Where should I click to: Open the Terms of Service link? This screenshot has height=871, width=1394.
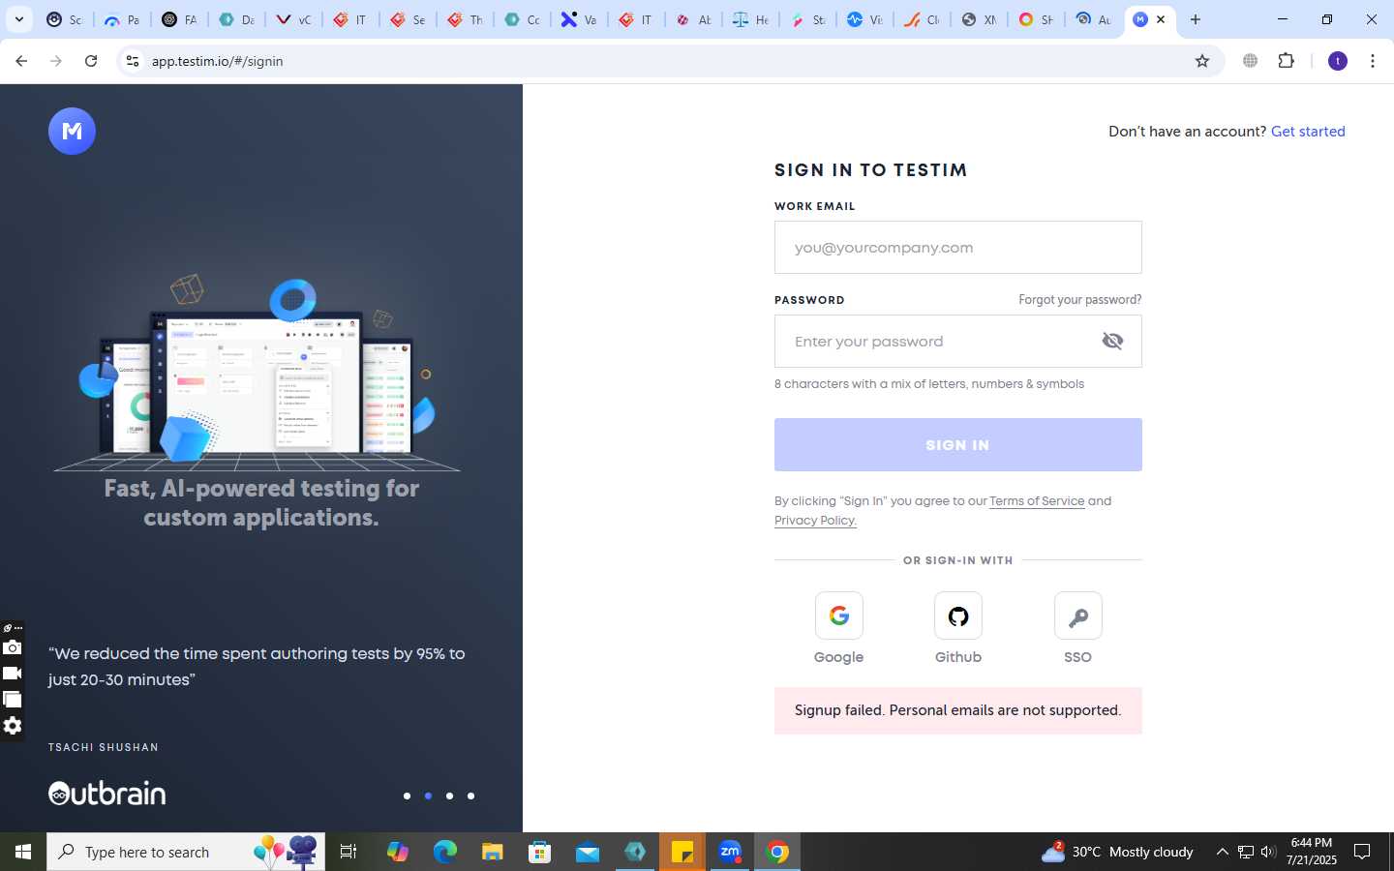point(1037,501)
